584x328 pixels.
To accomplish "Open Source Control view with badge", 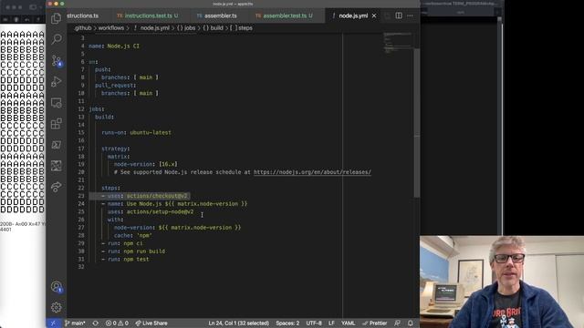I will coord(57,61).
